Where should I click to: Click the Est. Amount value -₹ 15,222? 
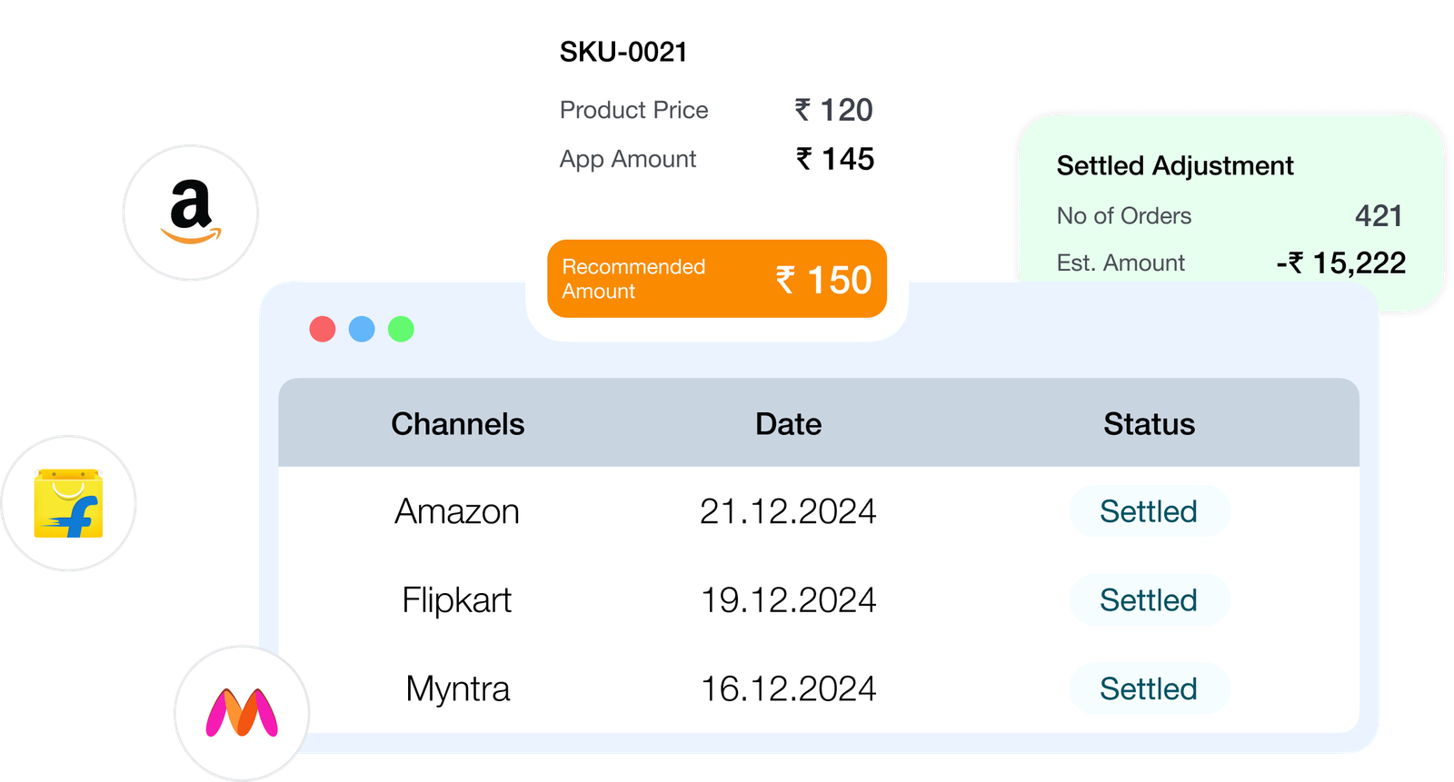point(1341,263)
